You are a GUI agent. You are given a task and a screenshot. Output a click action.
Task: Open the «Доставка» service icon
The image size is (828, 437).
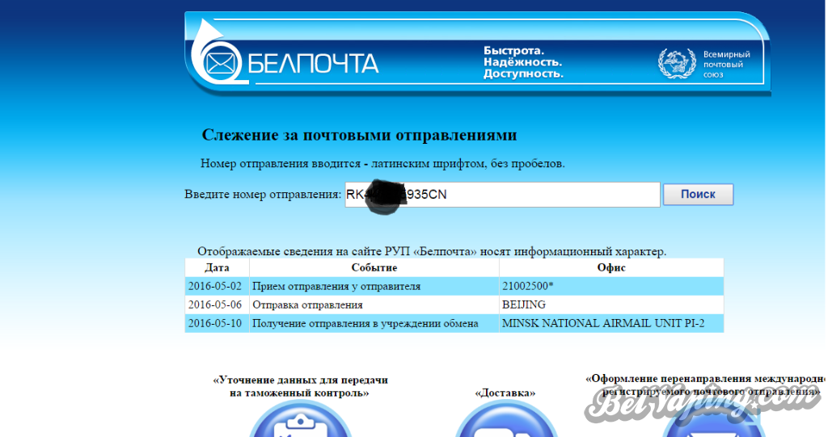pos(505,418)
